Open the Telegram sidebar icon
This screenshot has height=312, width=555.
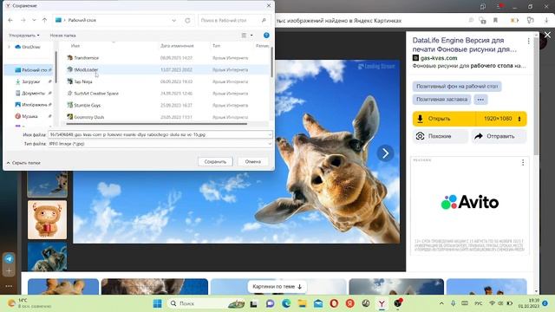(10, 258)
